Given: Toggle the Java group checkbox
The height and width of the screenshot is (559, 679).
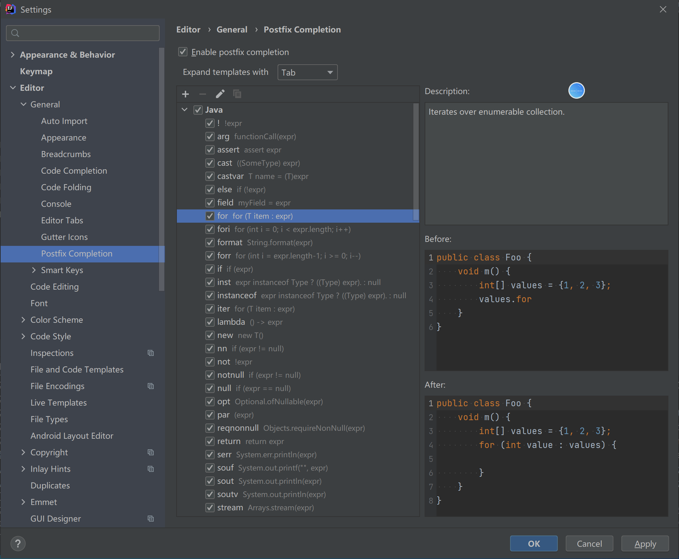Looking at the screenshot, I should pyautogui.click(x=198, y=110).
